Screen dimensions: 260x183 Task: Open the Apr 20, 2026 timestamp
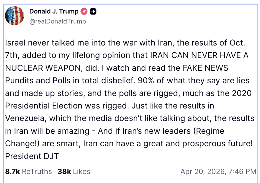[x=203, y=171]
